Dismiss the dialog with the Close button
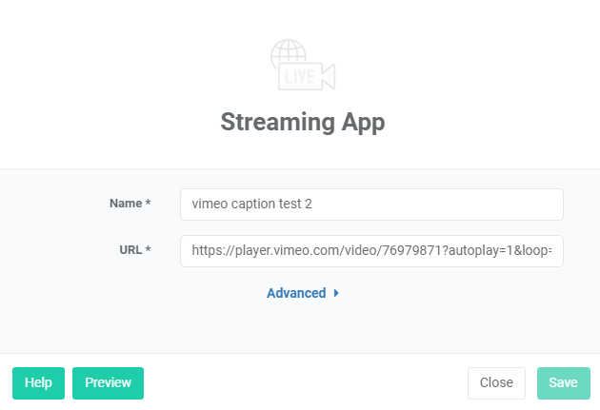This screenshot has width=600, height=410. click(x=496, y=382)
